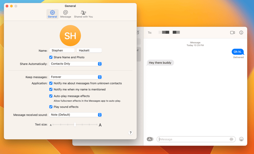Image resolution: width=254 pixels, height=154 pixels.
Task: Start a video call in Messages window
Action: click(x=233, y=33)
